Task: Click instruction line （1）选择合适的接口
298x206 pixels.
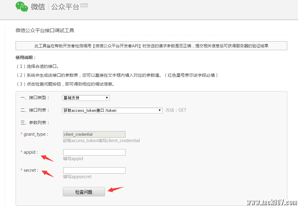Action: pos(38,66)
